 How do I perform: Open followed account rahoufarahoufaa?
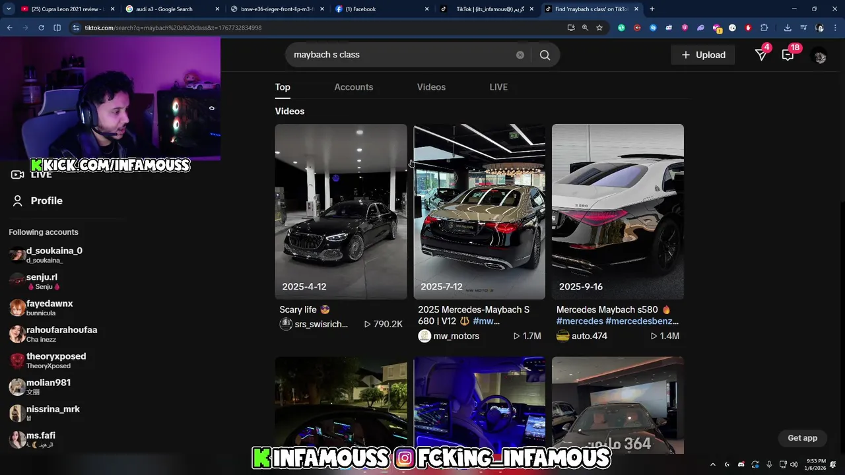(x=53, y=334)
